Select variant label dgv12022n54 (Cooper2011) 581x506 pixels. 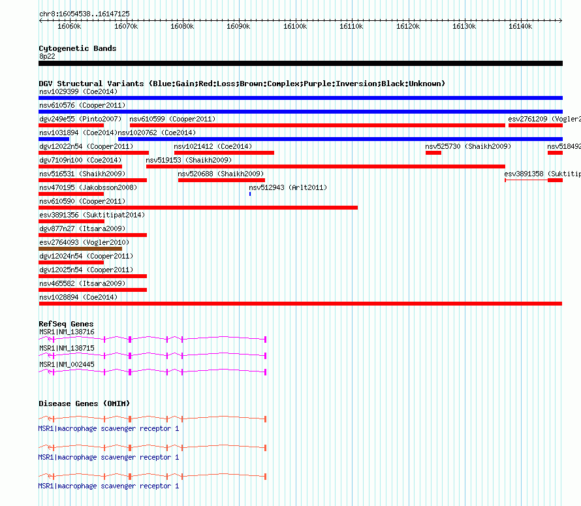(x=86, y=146)
